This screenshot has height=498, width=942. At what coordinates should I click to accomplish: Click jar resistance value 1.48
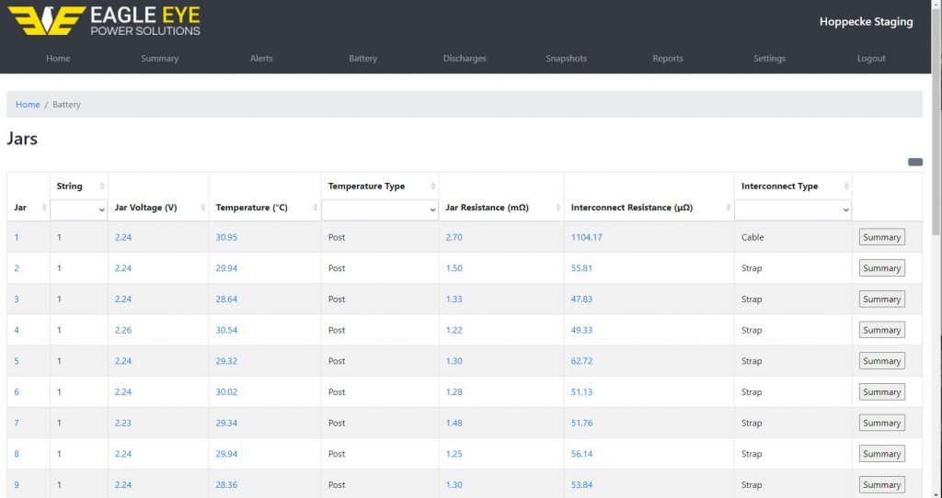pyautogui.click(x=454, y=423)
